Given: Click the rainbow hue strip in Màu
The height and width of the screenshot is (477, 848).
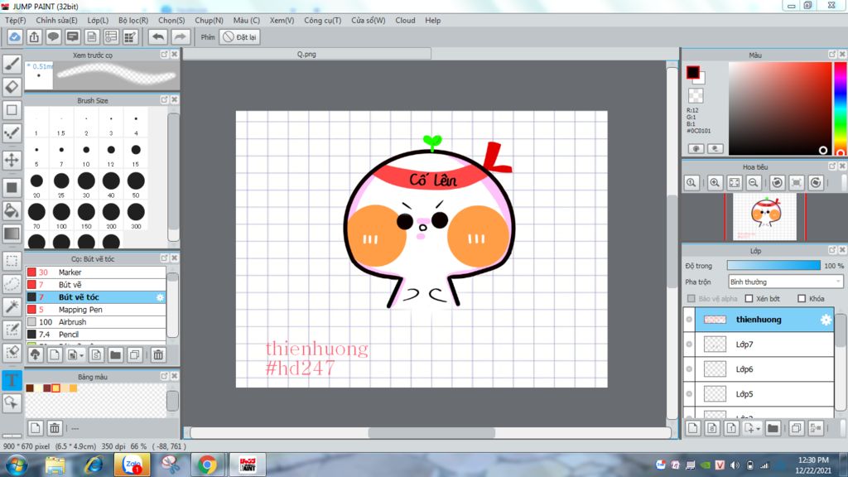Looking at the screenshot, I should [840, 108].
